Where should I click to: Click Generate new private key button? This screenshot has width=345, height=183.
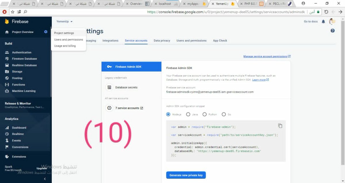(x=186, y=175)
